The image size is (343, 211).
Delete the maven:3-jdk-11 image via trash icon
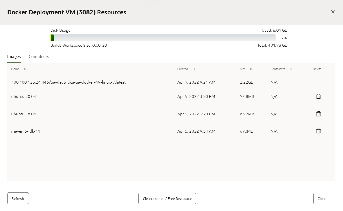tap(318, 131)
